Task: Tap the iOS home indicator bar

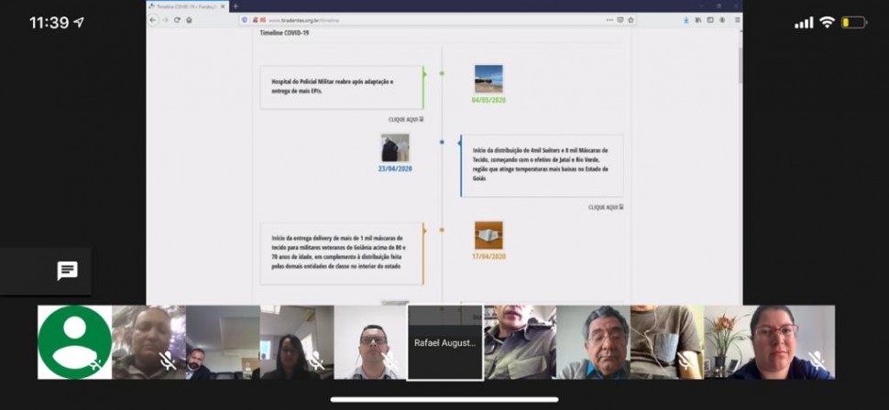Action: [444, 399]
